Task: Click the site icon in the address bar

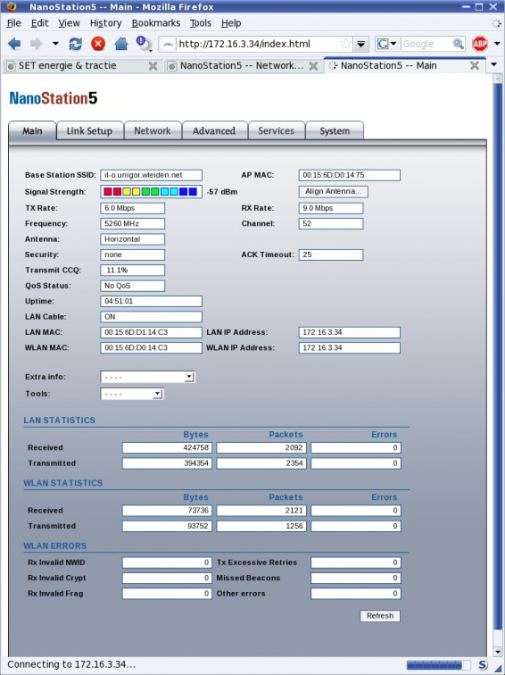Action: click(169, 44)
